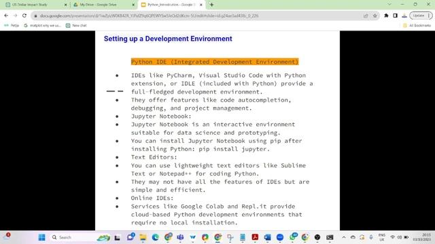Open the ENG UK language switcher
Screen dimensions: 435x244
tap(382, 237)
